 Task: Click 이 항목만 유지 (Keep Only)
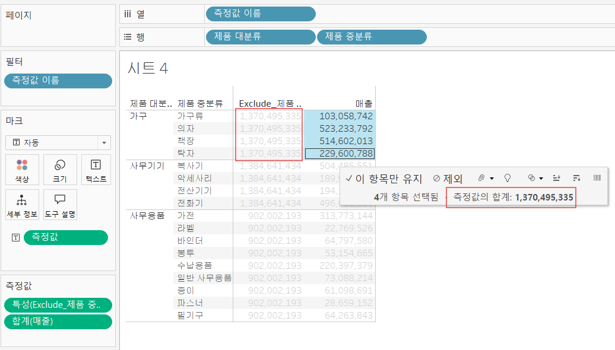[383, 179]
